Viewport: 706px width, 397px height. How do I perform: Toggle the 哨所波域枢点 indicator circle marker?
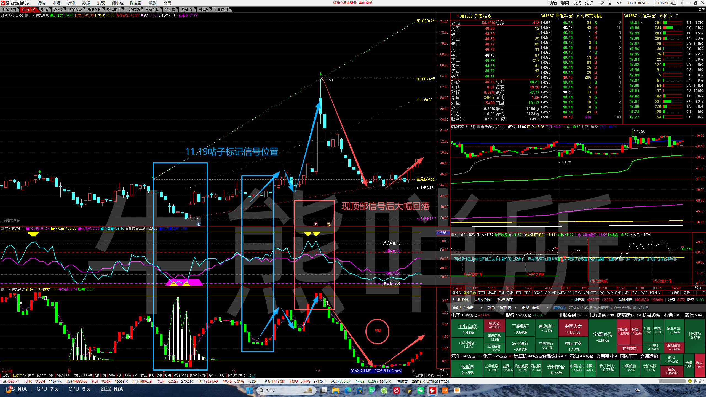[x=2, y=229]
